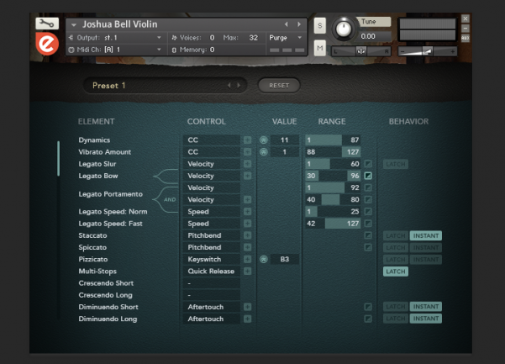Toggle INSTANT for Diminuendo Short
Screen dimensions: 505x364
click(426, 307)
